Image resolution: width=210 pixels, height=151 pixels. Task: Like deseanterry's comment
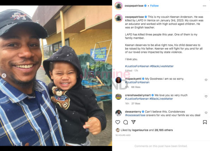click(x=206, y=113)
